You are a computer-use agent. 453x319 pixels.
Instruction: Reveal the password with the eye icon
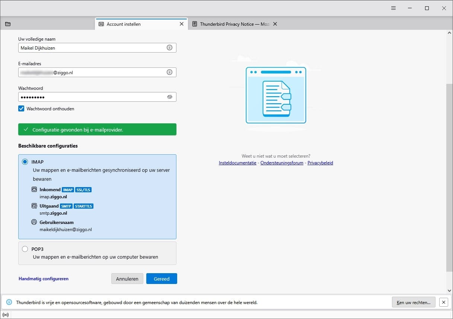170,97
